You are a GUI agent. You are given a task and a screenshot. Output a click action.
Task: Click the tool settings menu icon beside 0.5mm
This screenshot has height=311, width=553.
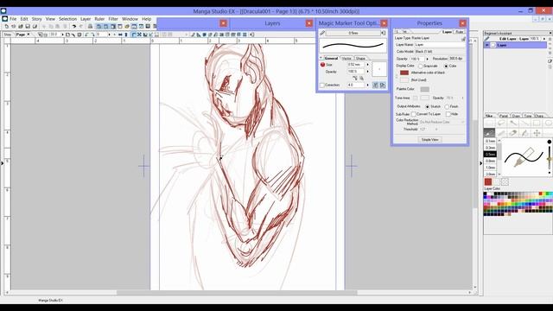[x=384, y=33]
